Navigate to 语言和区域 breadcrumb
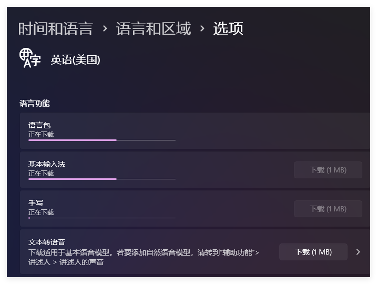 (153, 28)
